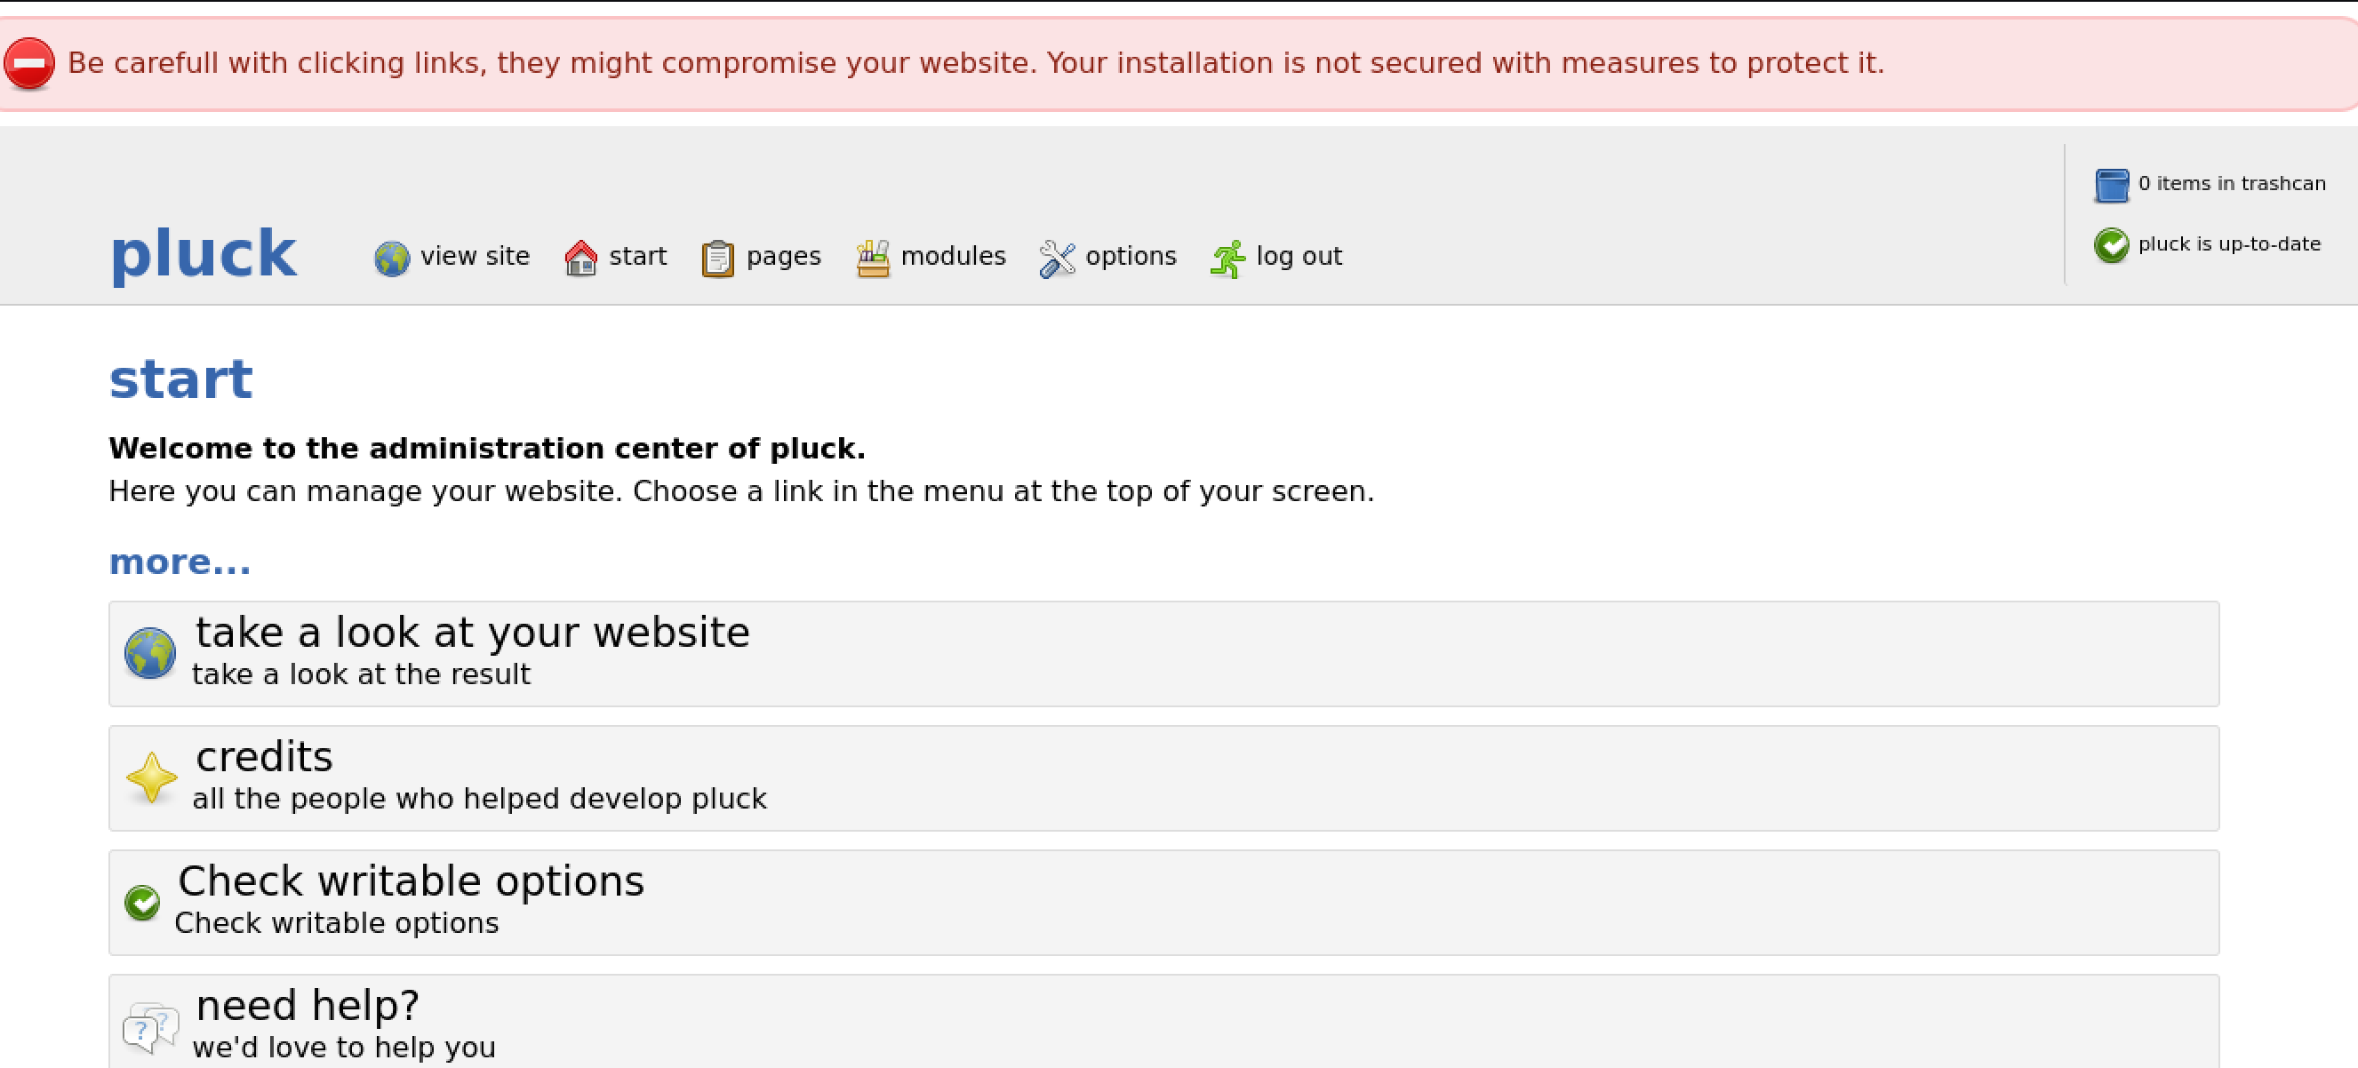The image size is (2358, 1068).
Task: Open the pages menu item
Action: click(784, 256)
